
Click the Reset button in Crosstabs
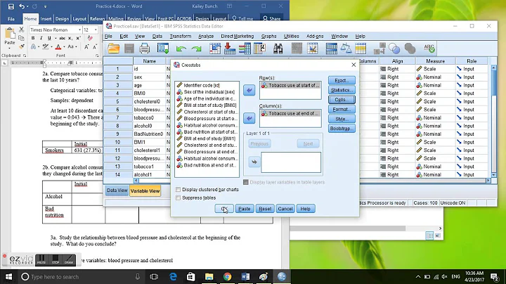(x=265, y=209)
